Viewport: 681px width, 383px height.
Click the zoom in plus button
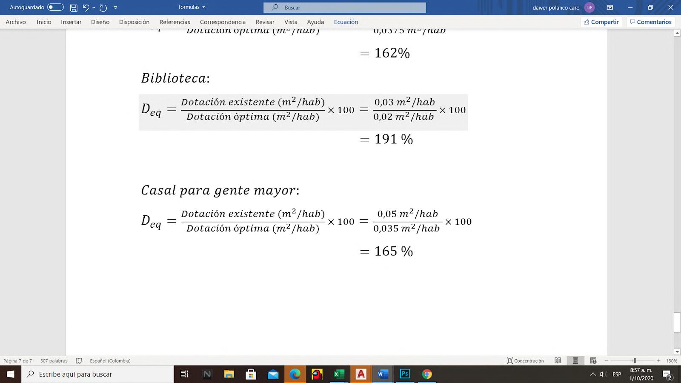(x=658, y=361)
